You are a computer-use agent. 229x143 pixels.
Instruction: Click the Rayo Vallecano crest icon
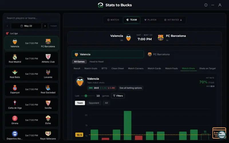(48, 134)
